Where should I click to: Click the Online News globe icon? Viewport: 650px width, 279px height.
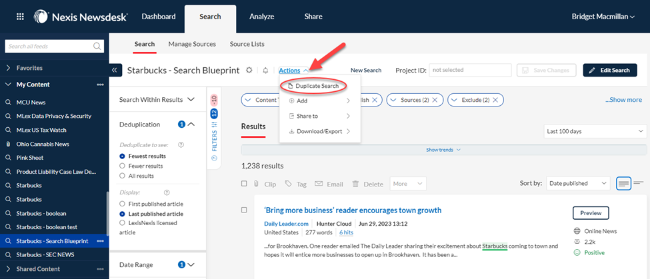pyautogui.click(x=577, y=232)
